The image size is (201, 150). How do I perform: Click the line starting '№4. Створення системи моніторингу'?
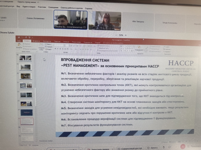point(123,102)
